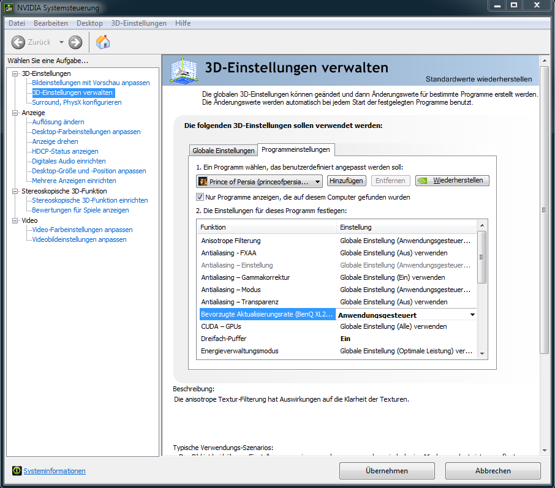Viewport: 555px width, 488px height.
Task: Collapse the Video tree node
Action: click(15, 220)
